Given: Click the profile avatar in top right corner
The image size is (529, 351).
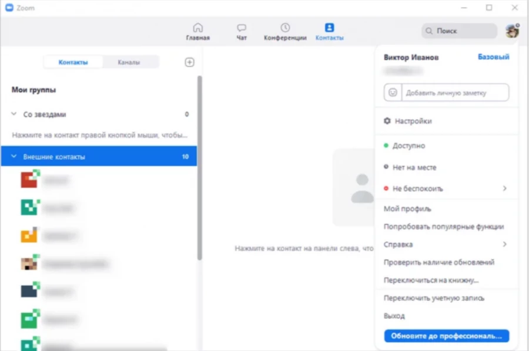Looking at the screenshot, I should 511,32.
